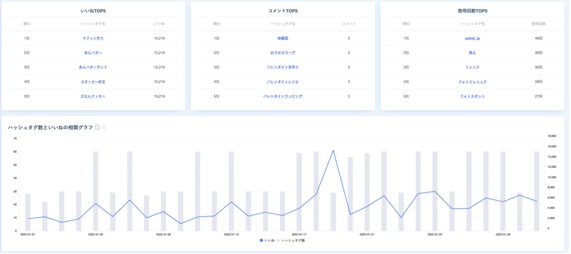Click the いいね column header in いいねTOP5
Screen dimensions: 571x254
[x=159, y=24]
